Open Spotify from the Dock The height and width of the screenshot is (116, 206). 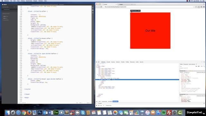click(164, 112)
